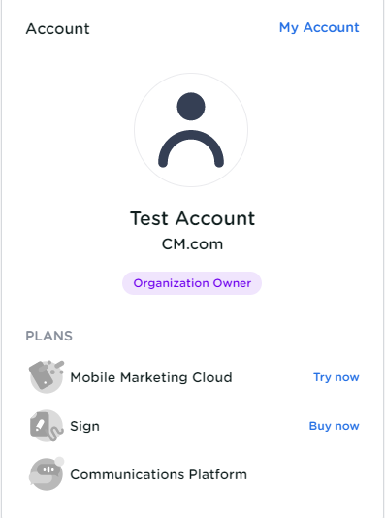
Task: Click the CM.com organization name
Action: click(x=192, y=244)
